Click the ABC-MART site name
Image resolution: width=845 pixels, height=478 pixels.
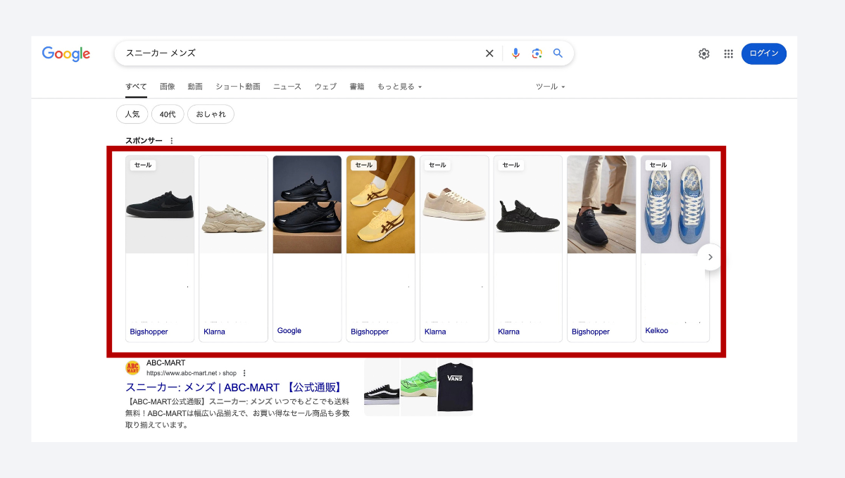click(x=166, y=363)
